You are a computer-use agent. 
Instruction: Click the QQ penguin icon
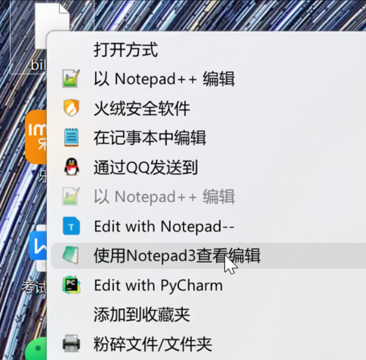click(x=71, y=167)
